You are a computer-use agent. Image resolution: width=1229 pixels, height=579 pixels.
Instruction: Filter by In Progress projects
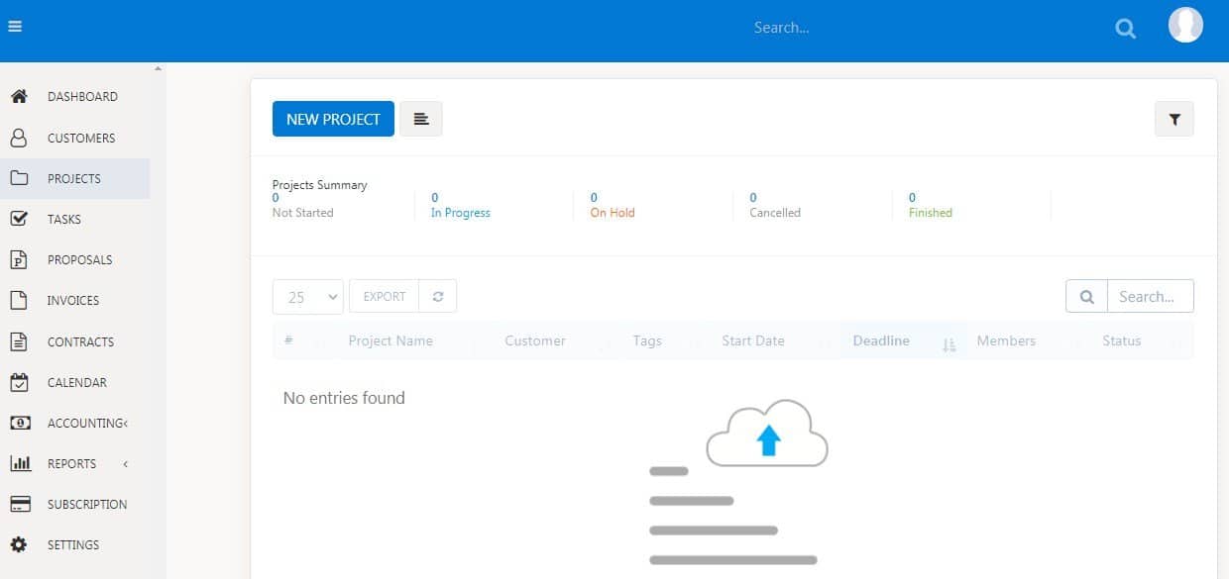(x=460, y=212)
